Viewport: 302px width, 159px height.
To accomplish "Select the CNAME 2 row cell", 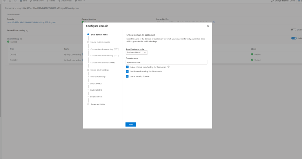I will pos(13,60).
